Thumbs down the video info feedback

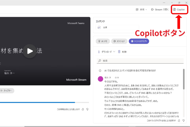pos(87,109)
